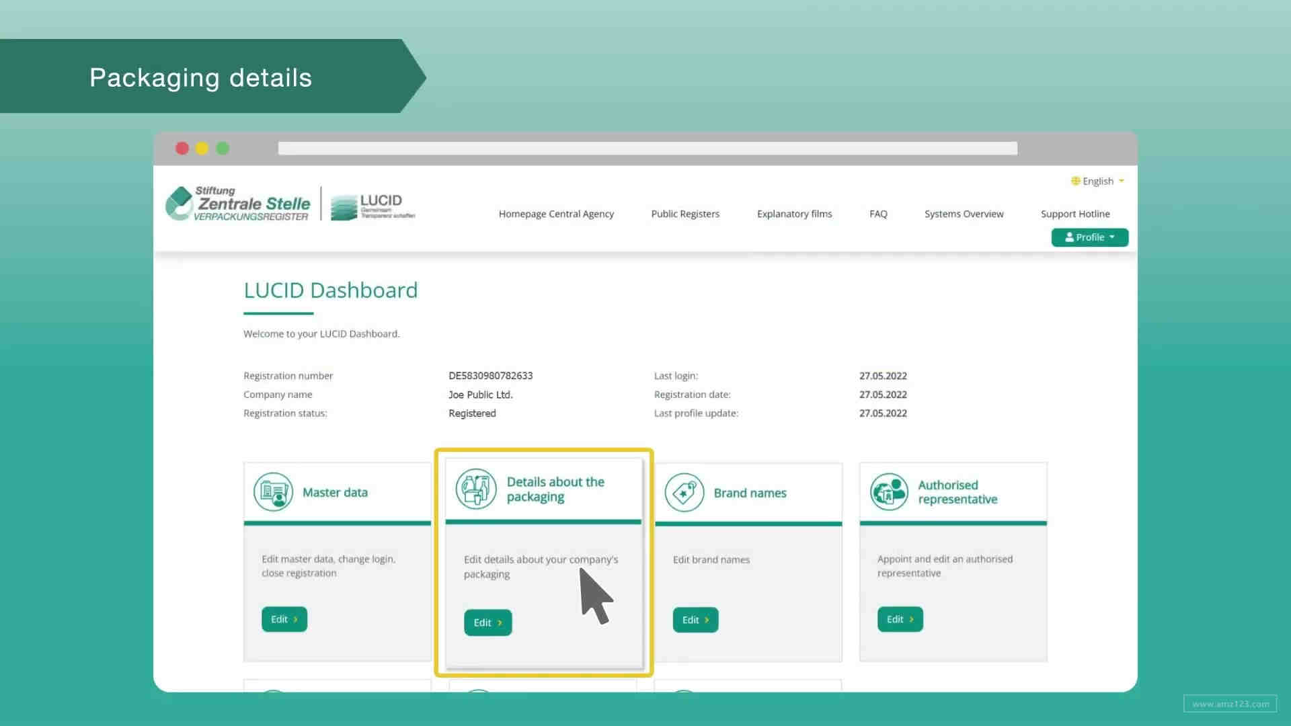Click company name Joe Public Ltd.

(x=480, y=395)
